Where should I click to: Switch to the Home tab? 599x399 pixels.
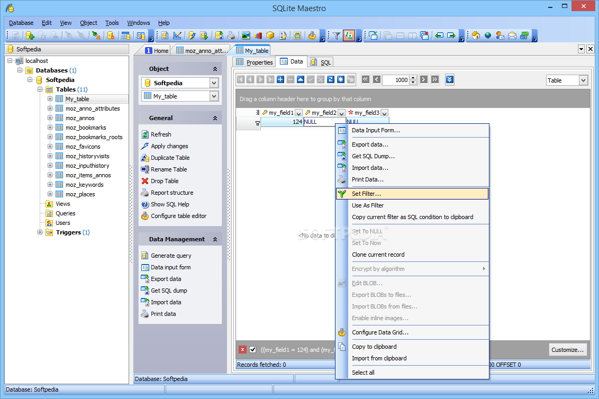click(x=157, y=50)
